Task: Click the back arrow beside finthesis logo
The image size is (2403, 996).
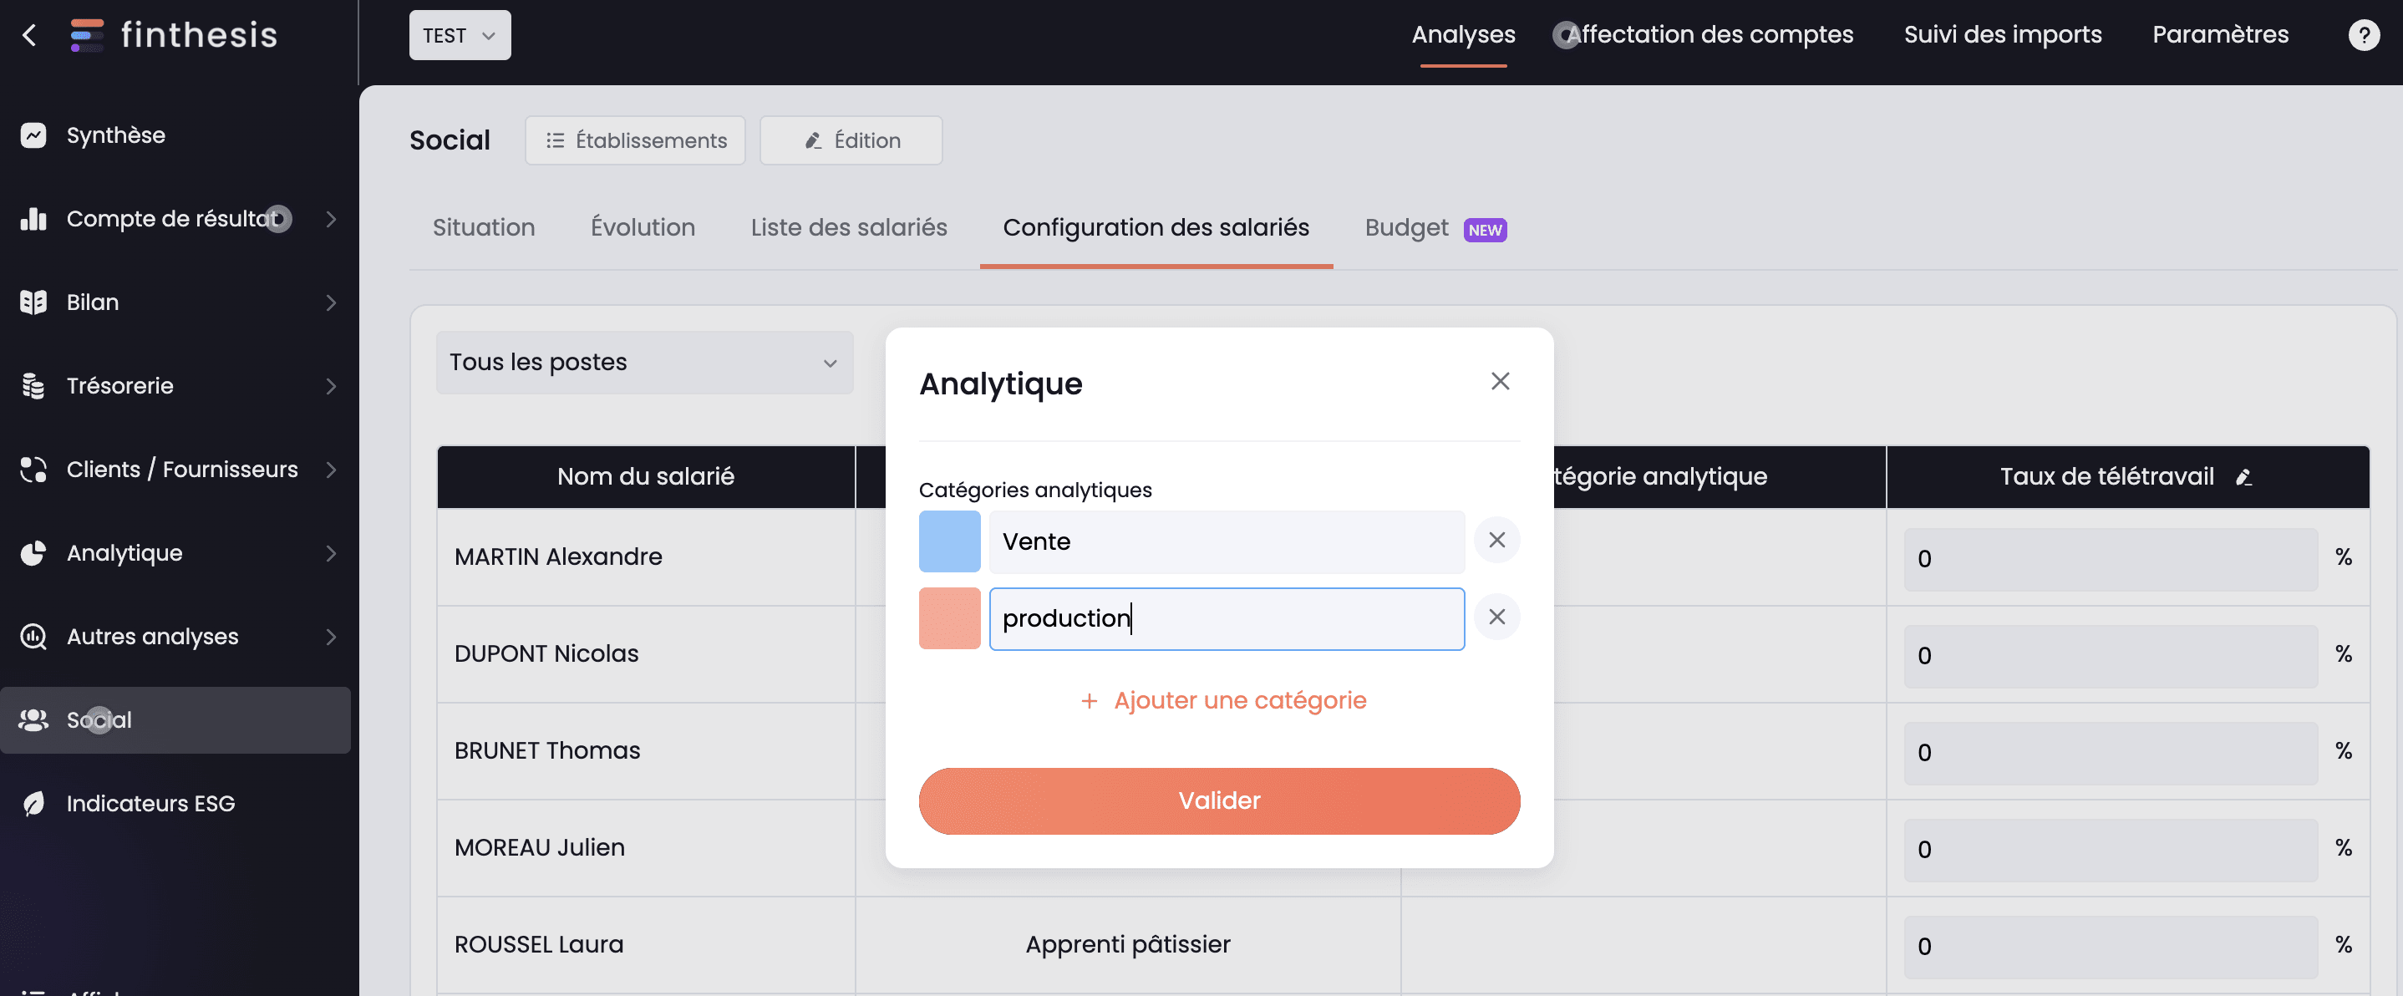Action: coord(29,35)
